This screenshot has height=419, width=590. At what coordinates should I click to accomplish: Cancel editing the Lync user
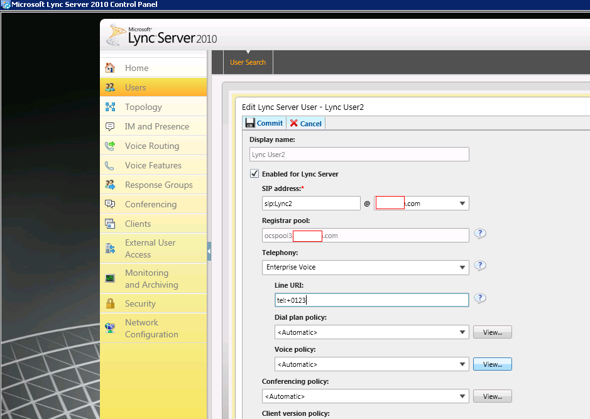click(x=306, y=123)
